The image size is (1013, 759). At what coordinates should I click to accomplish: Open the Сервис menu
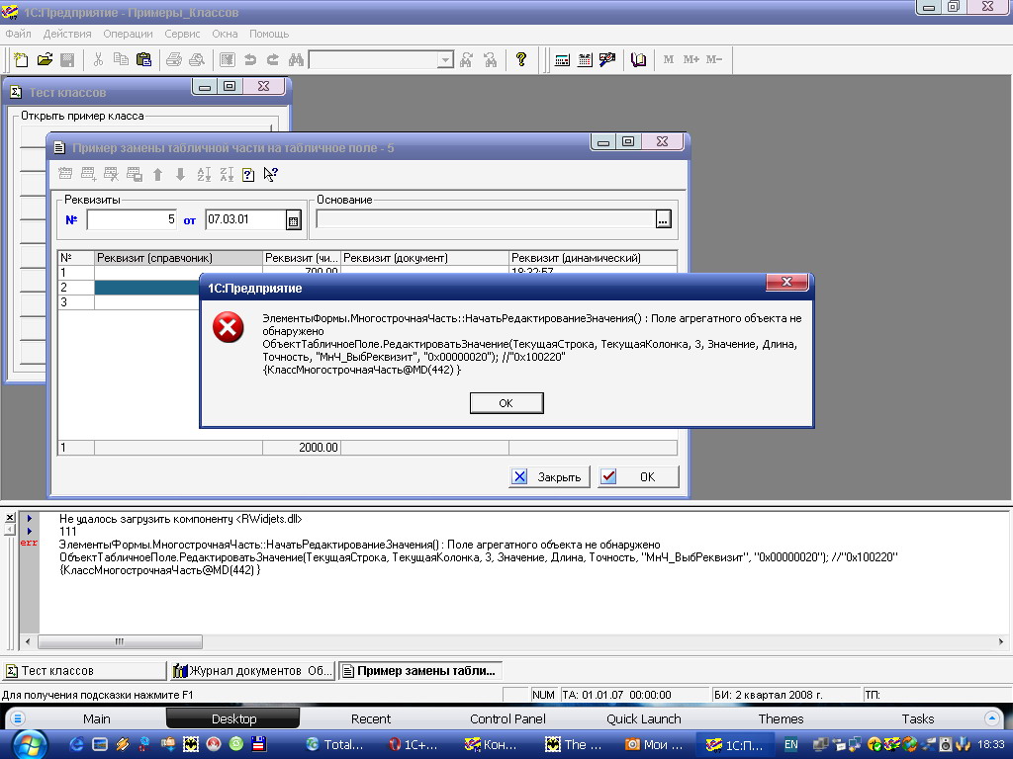pyautogui.click(x=182, y=34)
